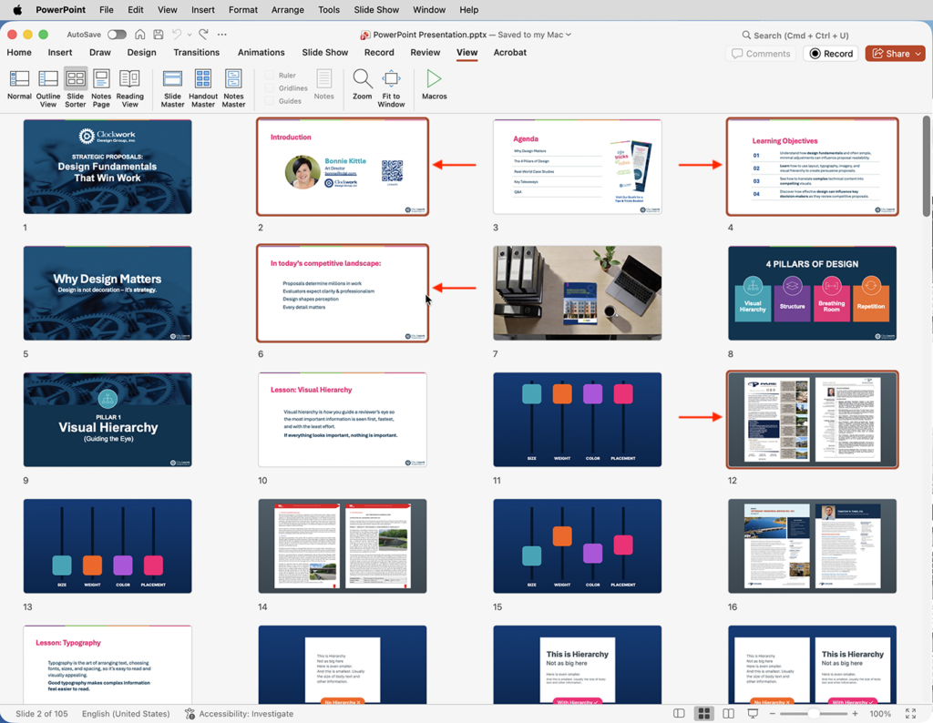933x723 pixels.
Task: Open the file name dropdown chevron
Action: [569, 35]
